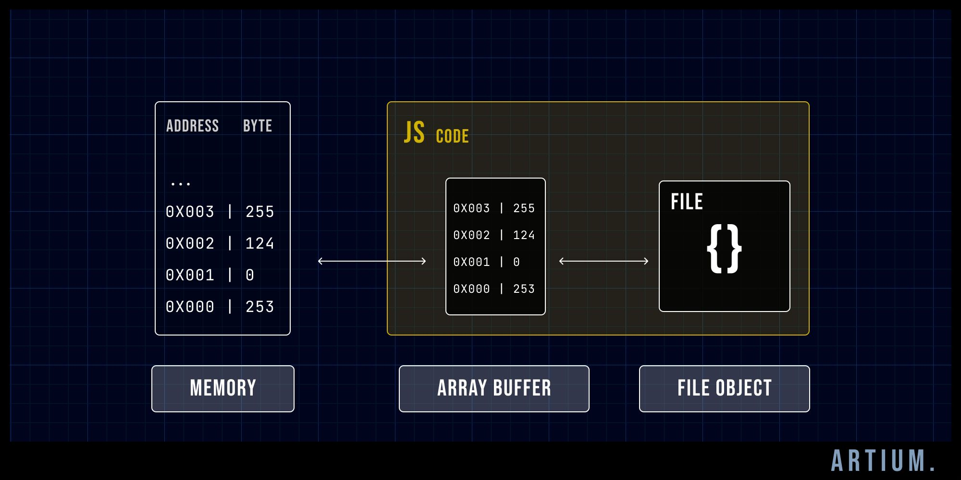Image resolution: width=961 pixels, height=480 pixels.
Task: Select row 0X000 with value 253
Action: pos(220,306)
